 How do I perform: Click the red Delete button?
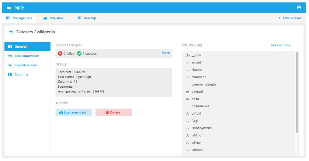[114, 112]
